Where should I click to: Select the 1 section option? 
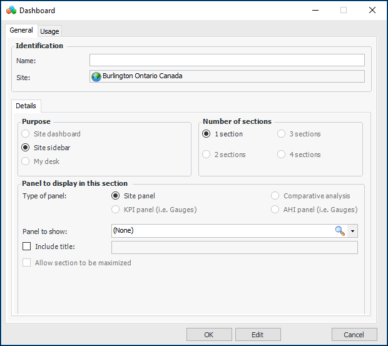[207, 134]
